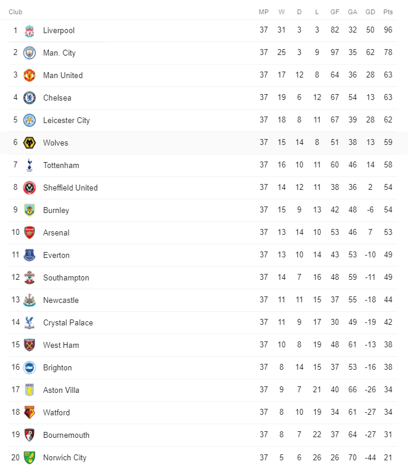Click the Watford crest icon
Screen dimensions: 408x468
coord(29,412)
